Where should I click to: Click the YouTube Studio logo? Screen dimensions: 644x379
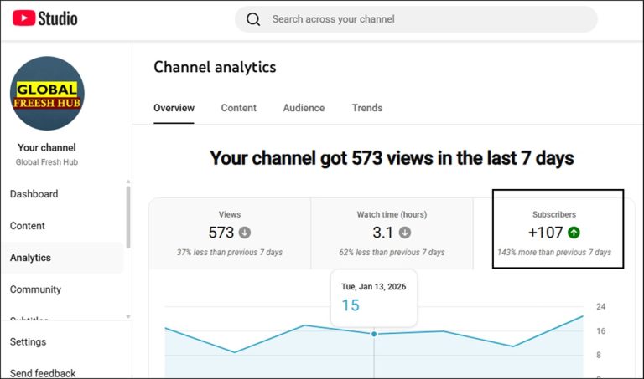click(45, 18)
